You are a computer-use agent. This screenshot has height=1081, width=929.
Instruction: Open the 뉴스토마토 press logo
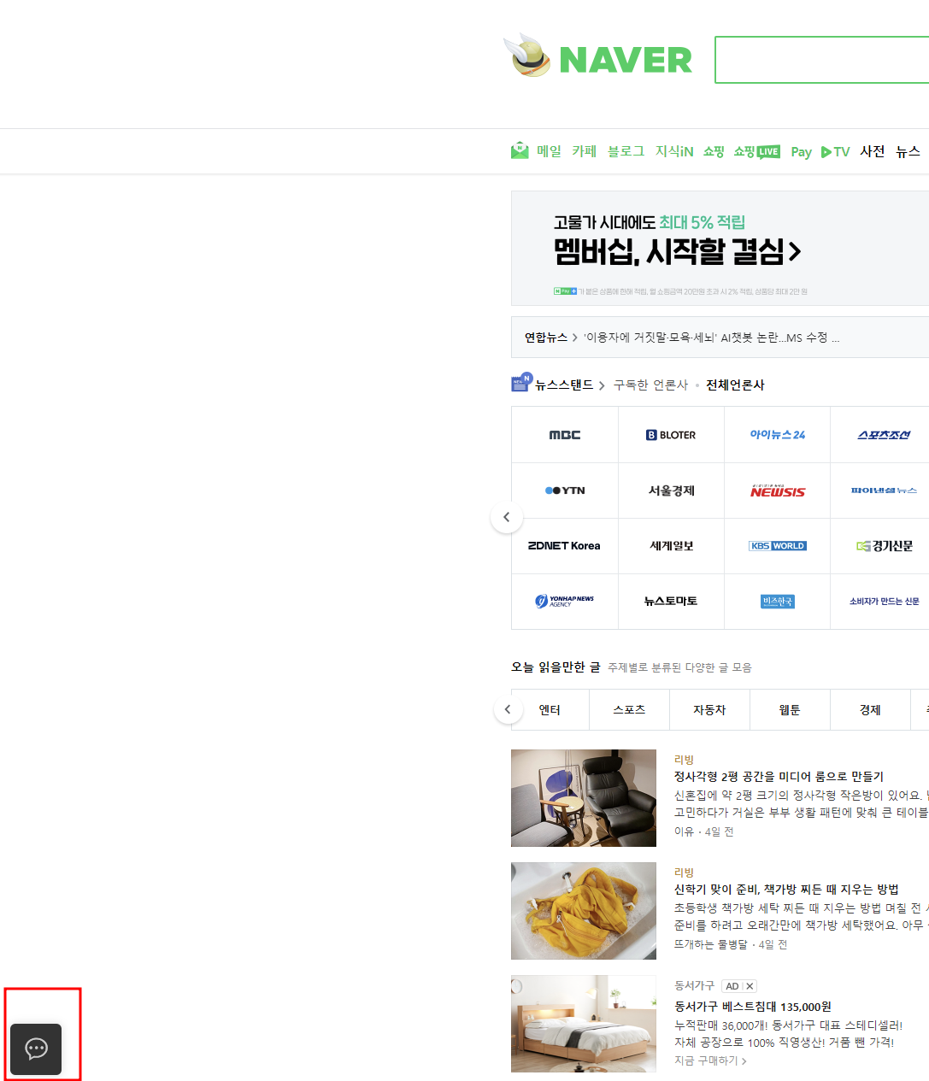tap(671, 602)
